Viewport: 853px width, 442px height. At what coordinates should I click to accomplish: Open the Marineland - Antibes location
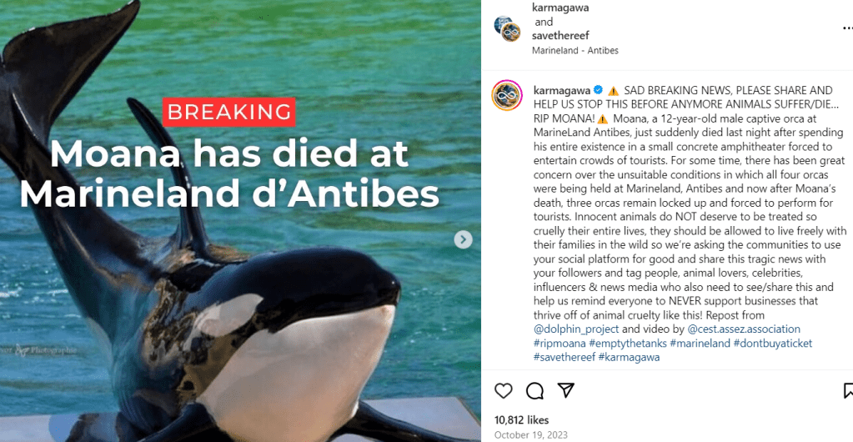point(575,50)
